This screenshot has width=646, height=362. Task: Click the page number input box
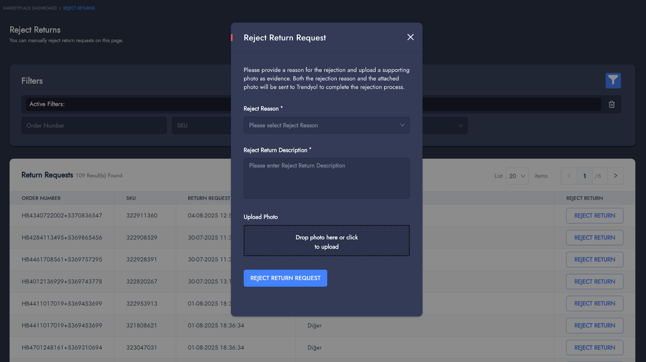coord(584,176)
